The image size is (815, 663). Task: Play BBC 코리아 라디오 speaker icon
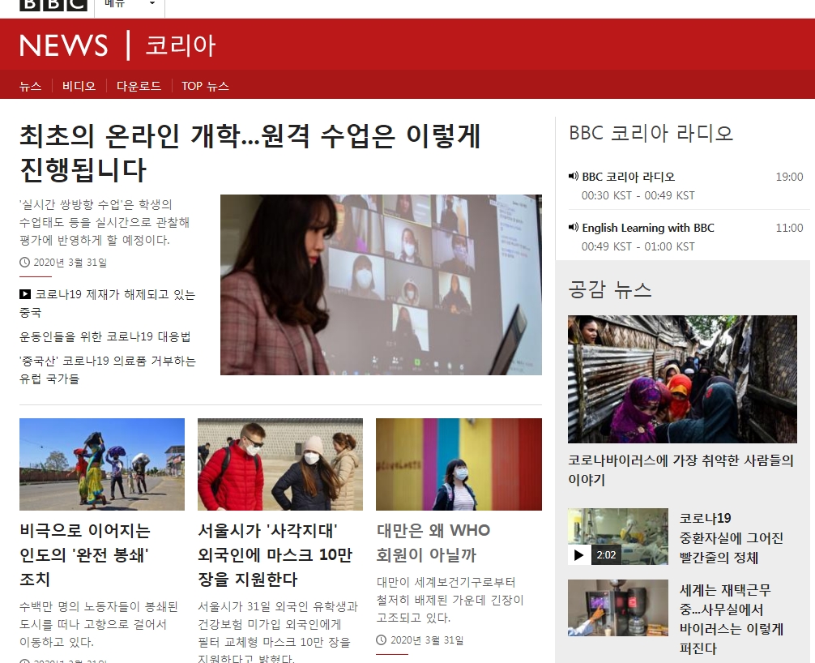click(574, 176)
